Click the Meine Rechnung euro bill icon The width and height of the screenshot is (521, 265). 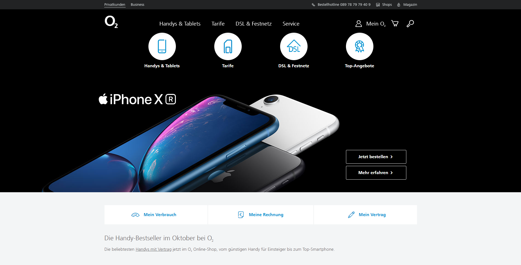point(241,215)
